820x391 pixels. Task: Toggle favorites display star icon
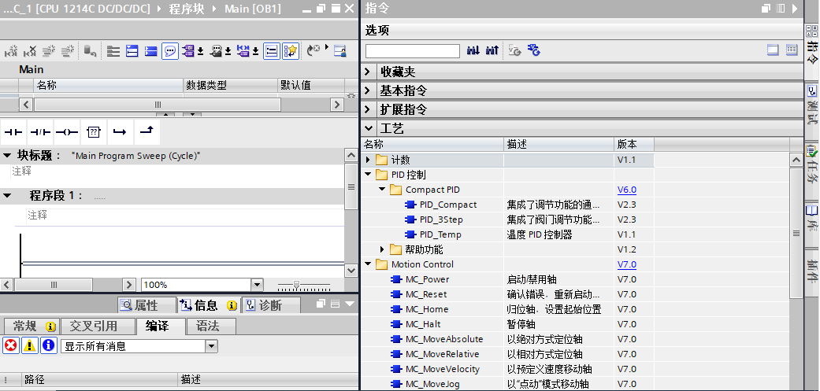coord(291,50)
